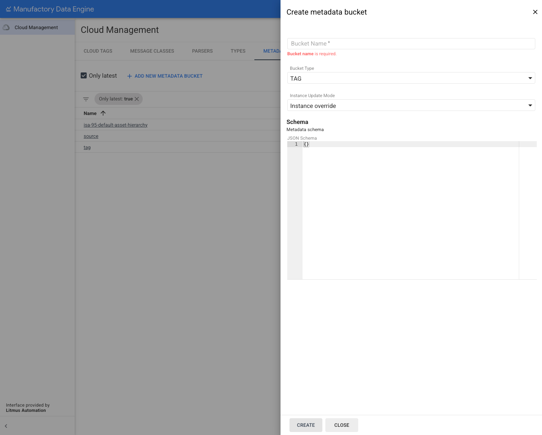Image resolution: width=542 pixels, height=435 pixels.
Task: Click the Cloud Management cloud icon
Action: click(6, 28)
